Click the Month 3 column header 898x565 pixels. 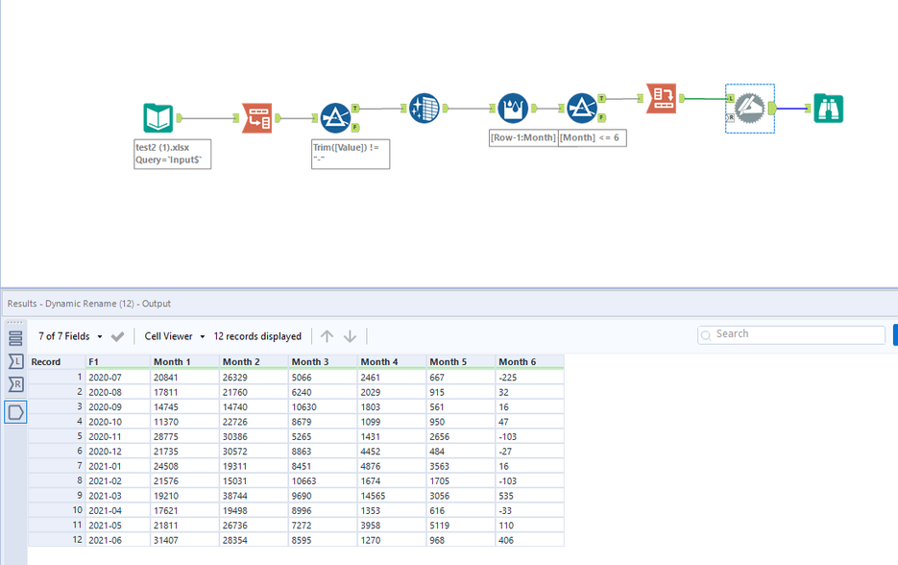pyautogui.click(x=323, y=361)
